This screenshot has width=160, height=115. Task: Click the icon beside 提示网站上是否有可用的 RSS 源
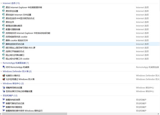coord(4,47)
